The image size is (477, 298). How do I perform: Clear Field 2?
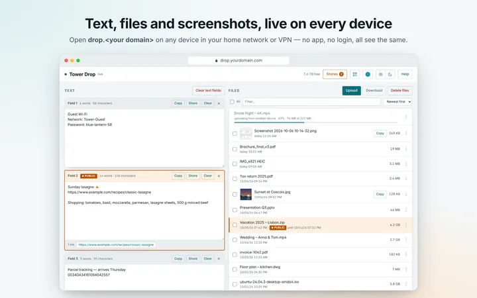tap(208, 175)
